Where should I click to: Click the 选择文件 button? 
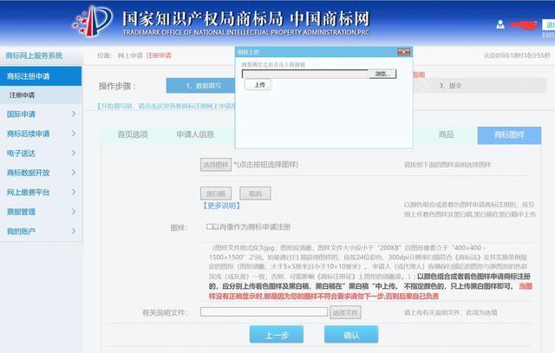(x=345, y=312)
